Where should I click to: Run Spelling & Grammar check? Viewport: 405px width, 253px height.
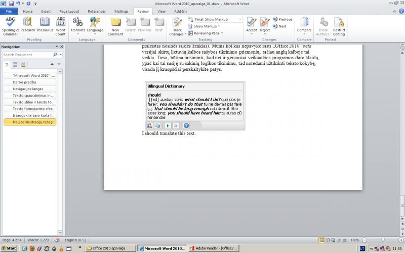(10, 26)
